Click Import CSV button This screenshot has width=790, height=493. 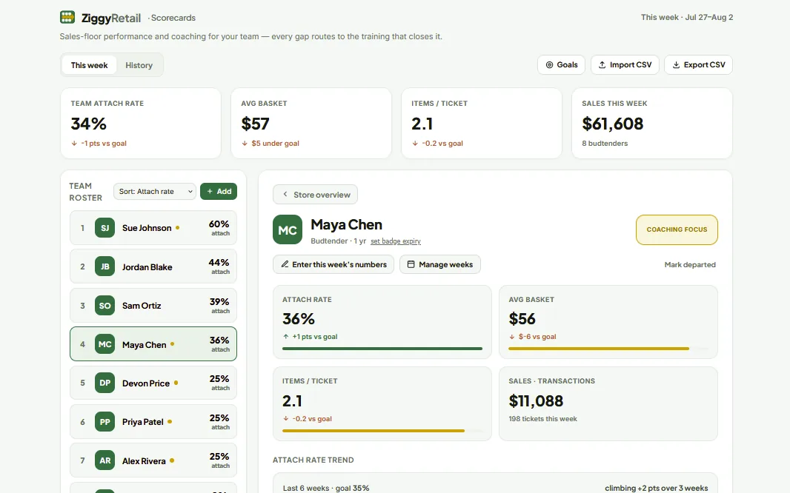click(x=625, y=65)
